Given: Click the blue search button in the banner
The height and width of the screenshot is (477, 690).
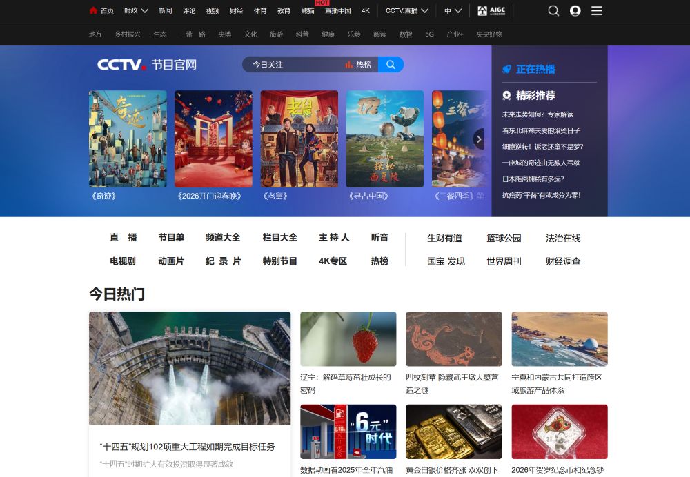Looking at the screenshot, I should pos(391,64).
